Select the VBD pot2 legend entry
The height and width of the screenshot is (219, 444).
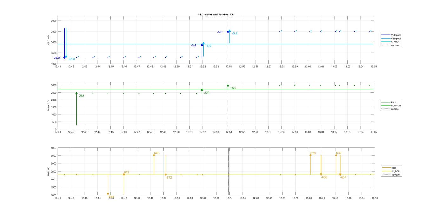[392, 38]
